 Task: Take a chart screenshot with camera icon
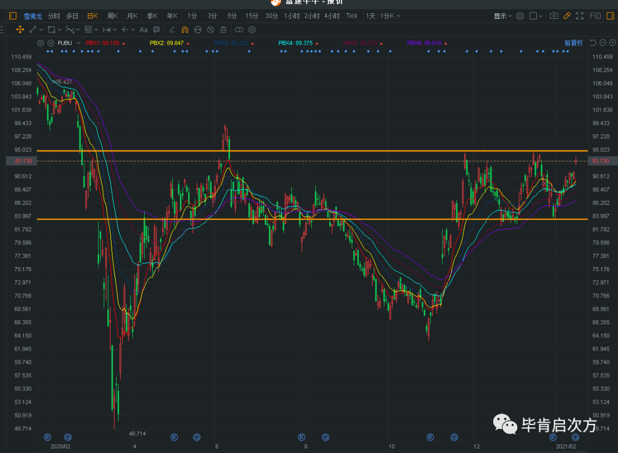click(x=553, y=16)
